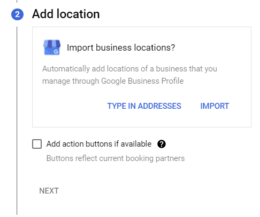
Task: Click the blue step 2 number badge
Action: tap(17, 14)
